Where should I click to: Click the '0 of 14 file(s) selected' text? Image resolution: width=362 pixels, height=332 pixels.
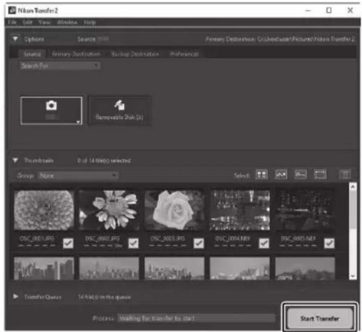[x=104, y=161]
